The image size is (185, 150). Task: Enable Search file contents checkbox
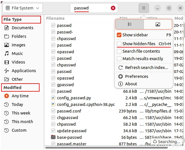coord(119,51)
